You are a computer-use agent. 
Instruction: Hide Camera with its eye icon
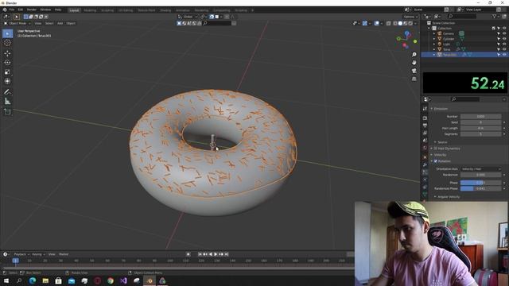(504, 33)
